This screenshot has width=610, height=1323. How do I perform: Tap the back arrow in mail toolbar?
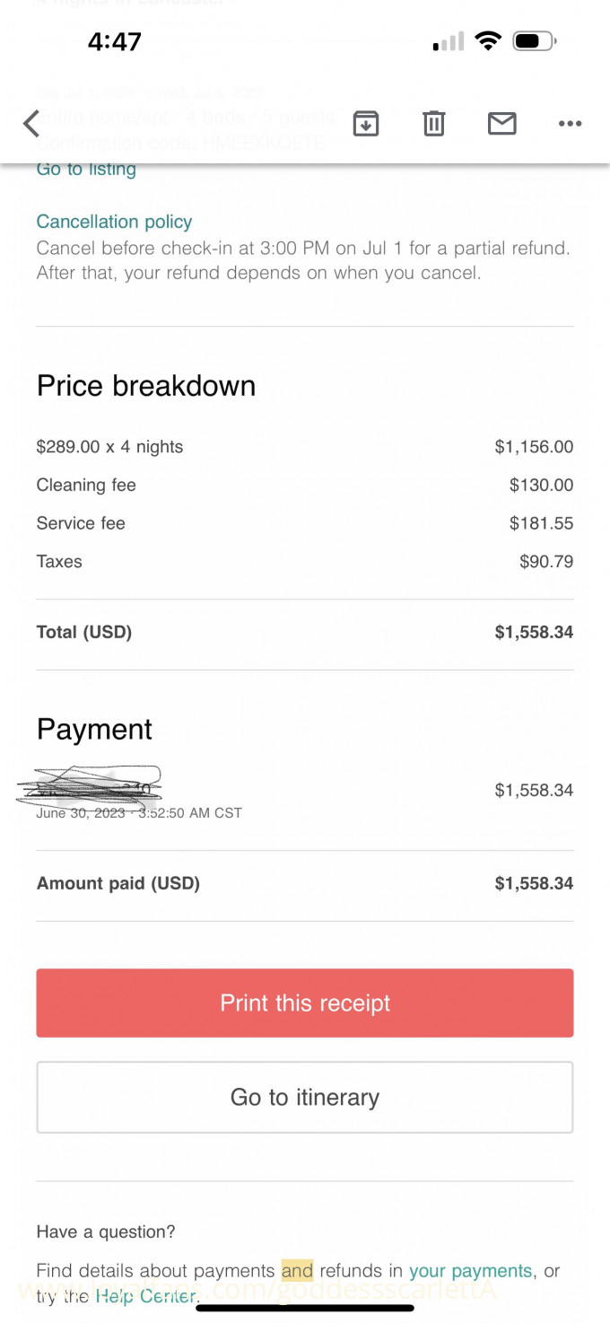click(31, 124)
